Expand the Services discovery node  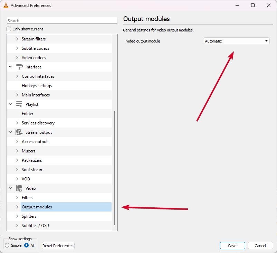click(x=17, y=123)
